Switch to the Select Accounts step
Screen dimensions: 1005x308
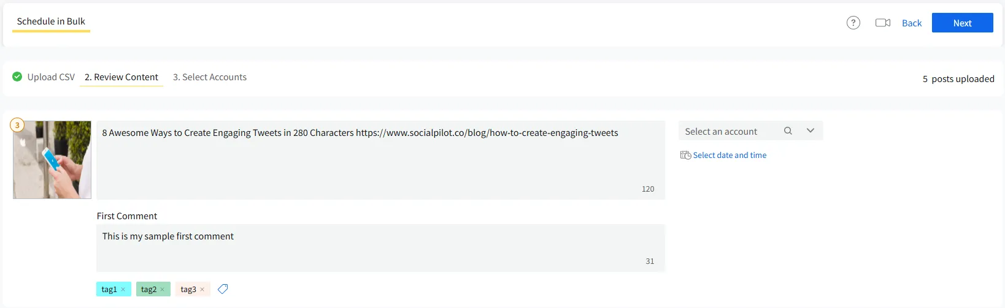210,77
